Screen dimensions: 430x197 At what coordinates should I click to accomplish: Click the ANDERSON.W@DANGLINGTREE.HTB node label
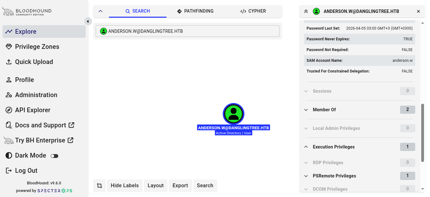[x=234, y=128]
